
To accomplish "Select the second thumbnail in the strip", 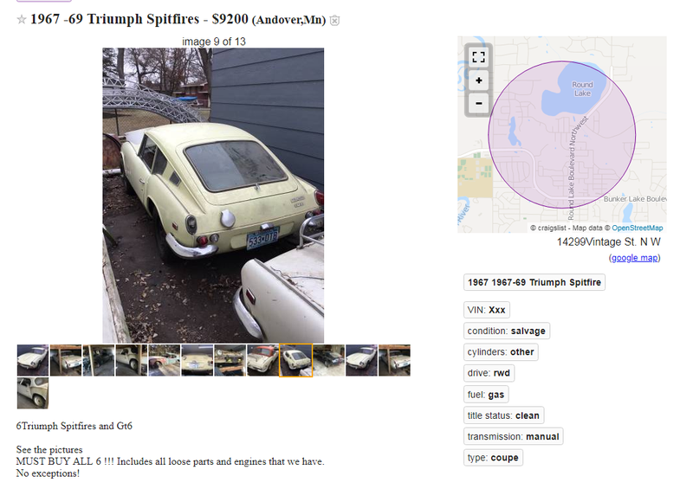I will [66, 360].
